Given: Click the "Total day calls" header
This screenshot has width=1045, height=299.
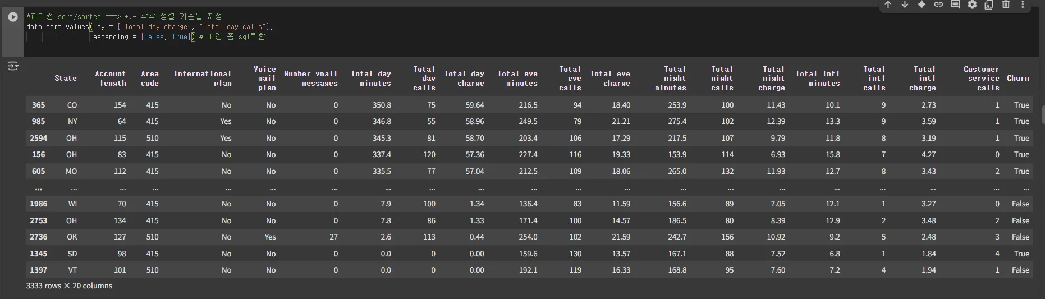Looking at the screenshot, I should (424, 79).
